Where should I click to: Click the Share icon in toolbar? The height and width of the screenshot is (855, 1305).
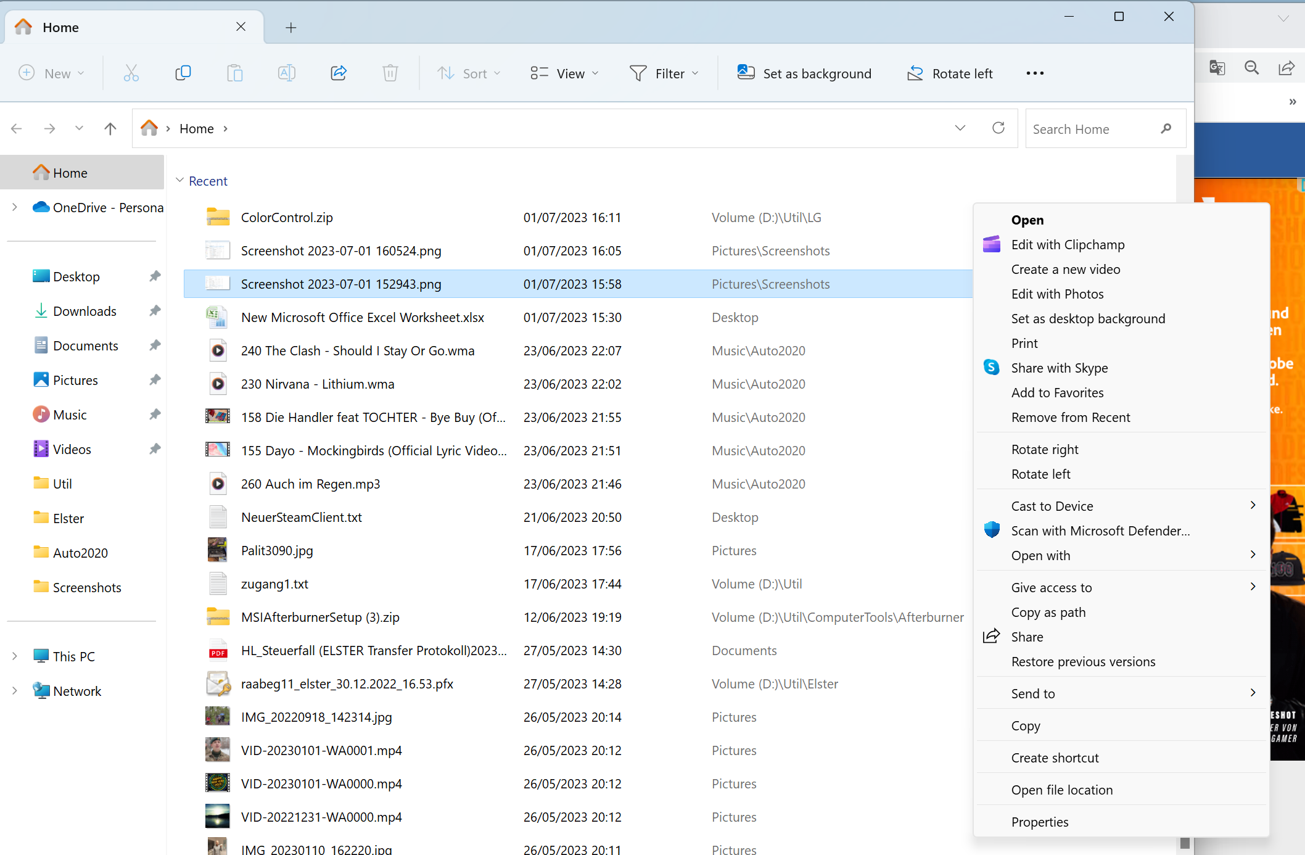click(x=339, y=73)
